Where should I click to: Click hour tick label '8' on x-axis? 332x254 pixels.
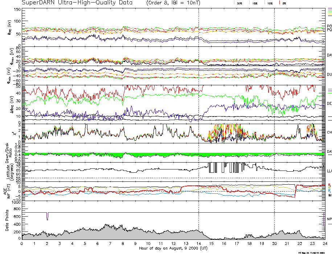point(123,243)
